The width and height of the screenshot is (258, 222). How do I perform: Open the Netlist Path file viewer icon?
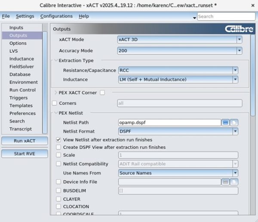point(234,122)
